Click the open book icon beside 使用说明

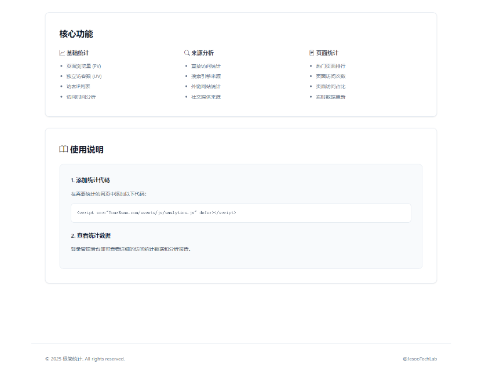click(x=63, y=149)
